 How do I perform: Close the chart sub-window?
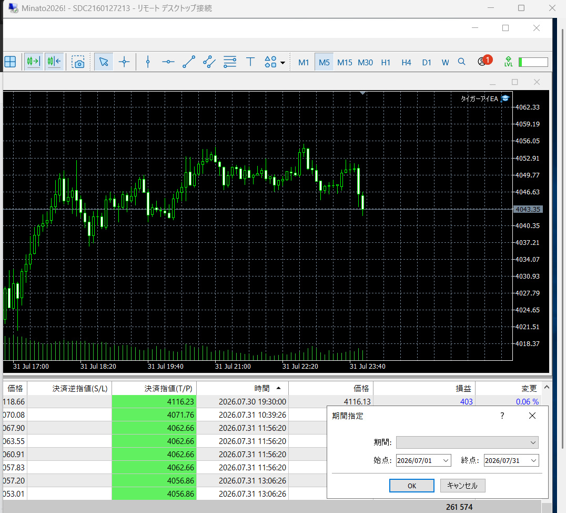click(537, 82)
